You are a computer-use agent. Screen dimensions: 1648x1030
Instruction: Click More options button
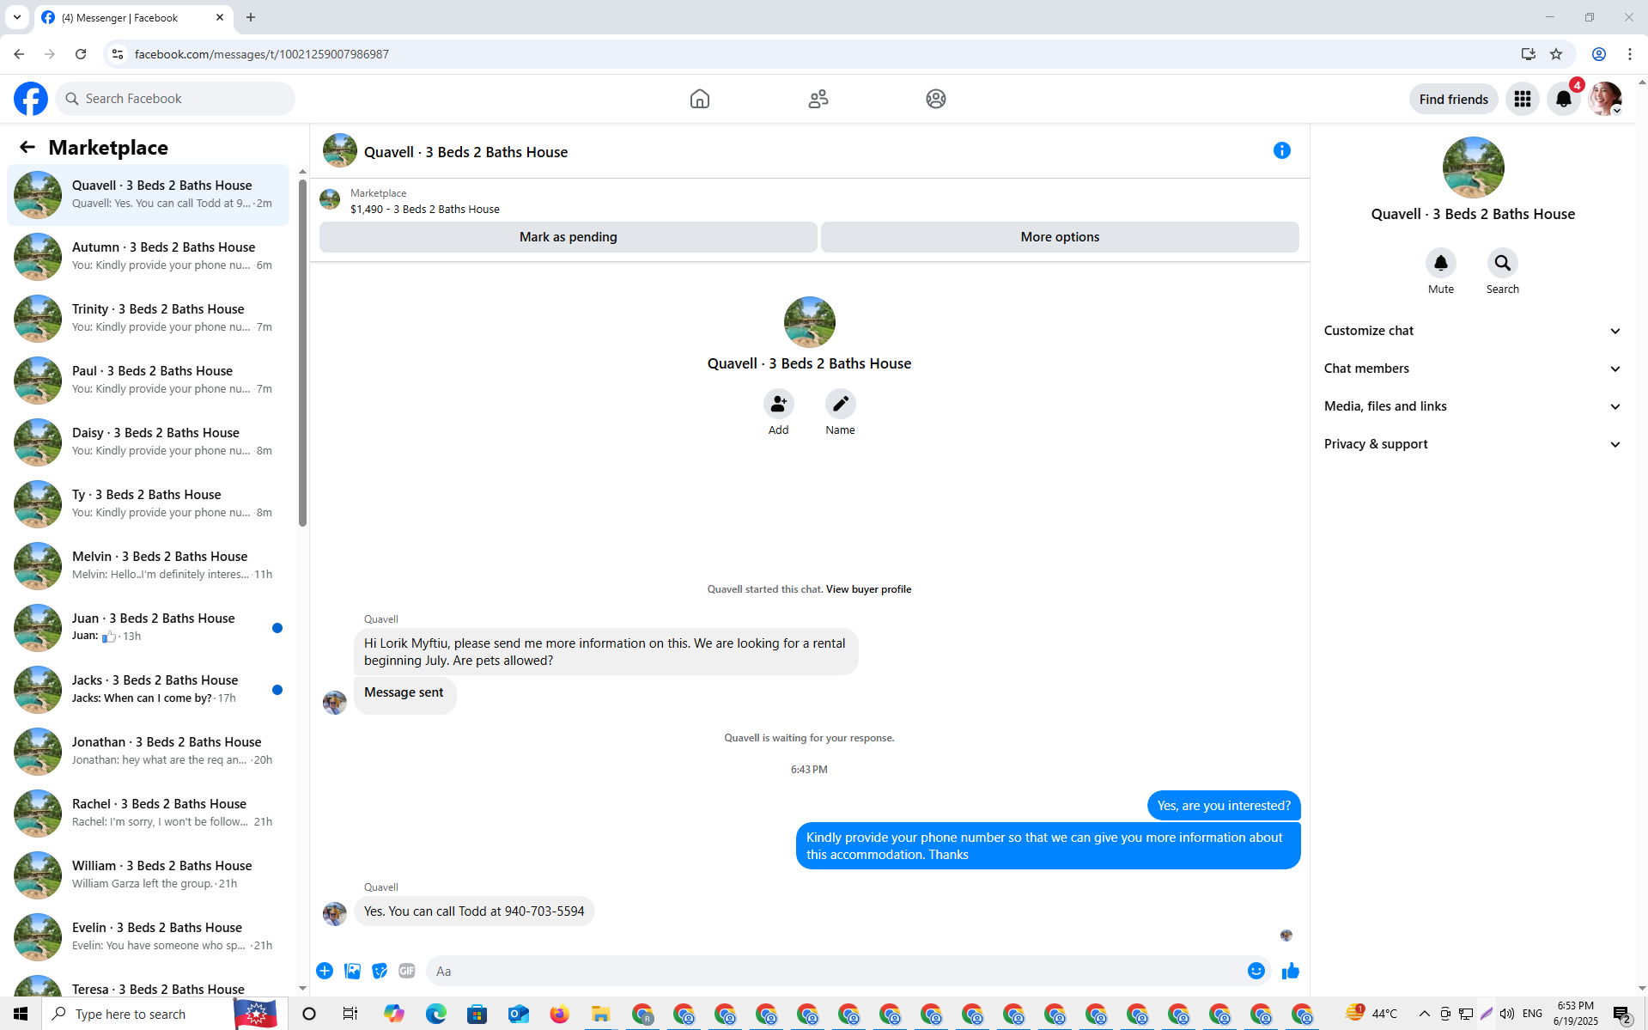[1060, 237]
